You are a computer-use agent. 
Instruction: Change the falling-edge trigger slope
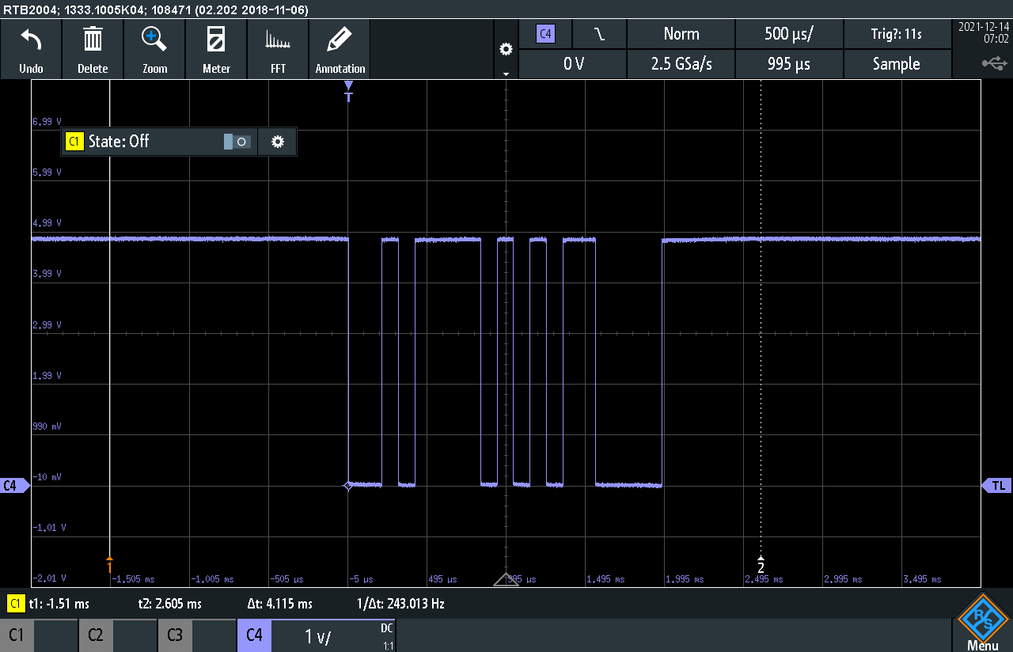[x=600, y=34]
